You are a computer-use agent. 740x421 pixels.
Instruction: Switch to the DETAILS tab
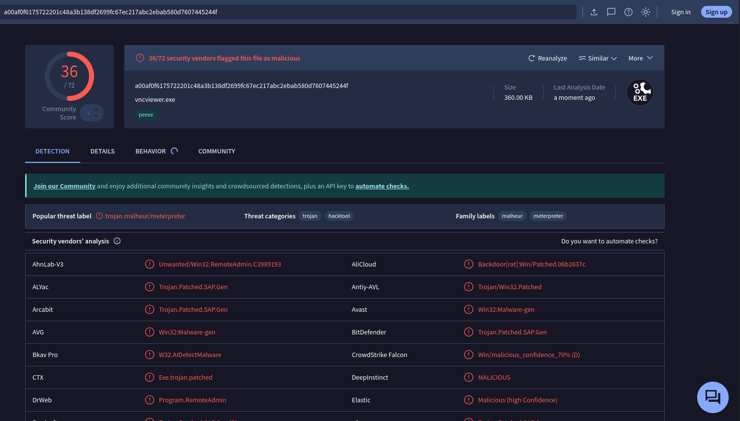102,151
